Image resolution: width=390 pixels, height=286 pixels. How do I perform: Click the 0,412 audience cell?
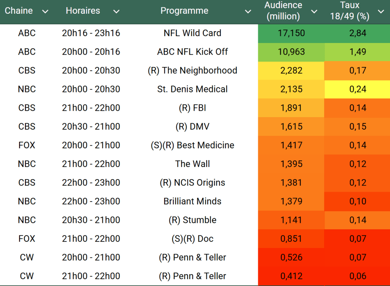click(291, 276)
